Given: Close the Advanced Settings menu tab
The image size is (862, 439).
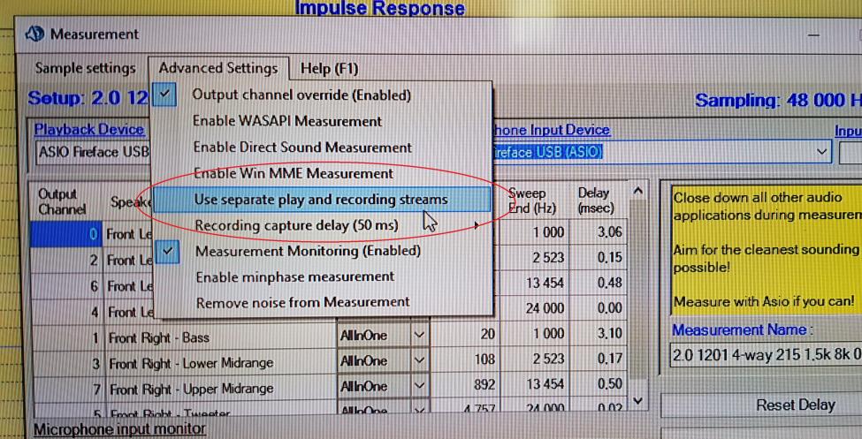Looking at the screenshot, I should pyautogui.click(x=218, y=69).
